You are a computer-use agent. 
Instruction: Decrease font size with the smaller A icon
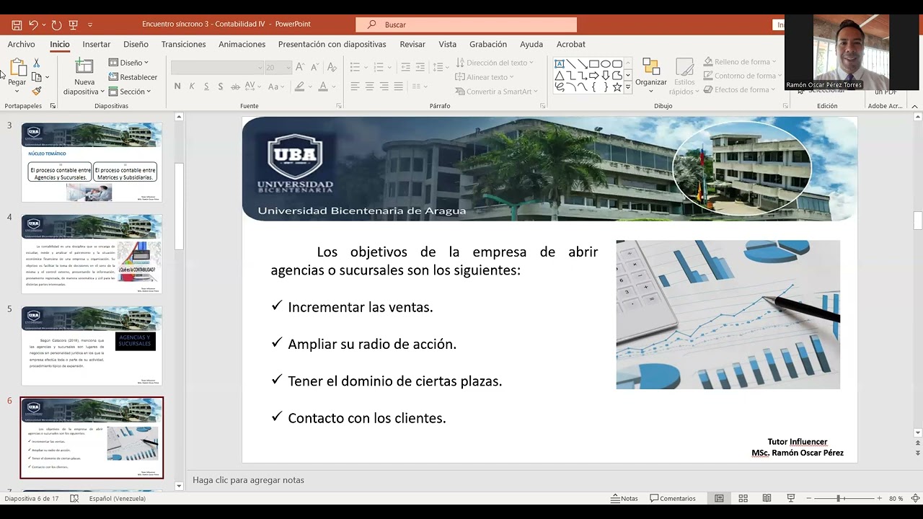click(x=314, y=67)
